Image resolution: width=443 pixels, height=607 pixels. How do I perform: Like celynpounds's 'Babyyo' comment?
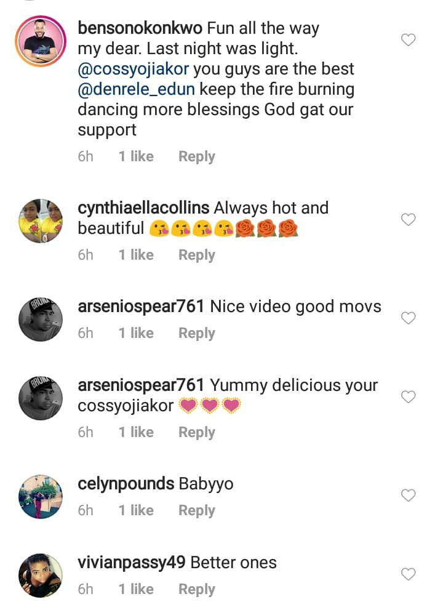coord(408,496)
